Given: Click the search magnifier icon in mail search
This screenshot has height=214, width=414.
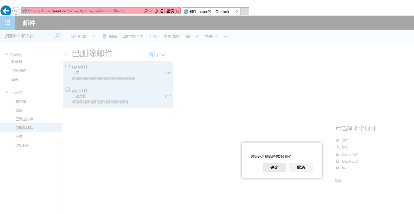Looking at the screenshot, I should pos(57,36).
